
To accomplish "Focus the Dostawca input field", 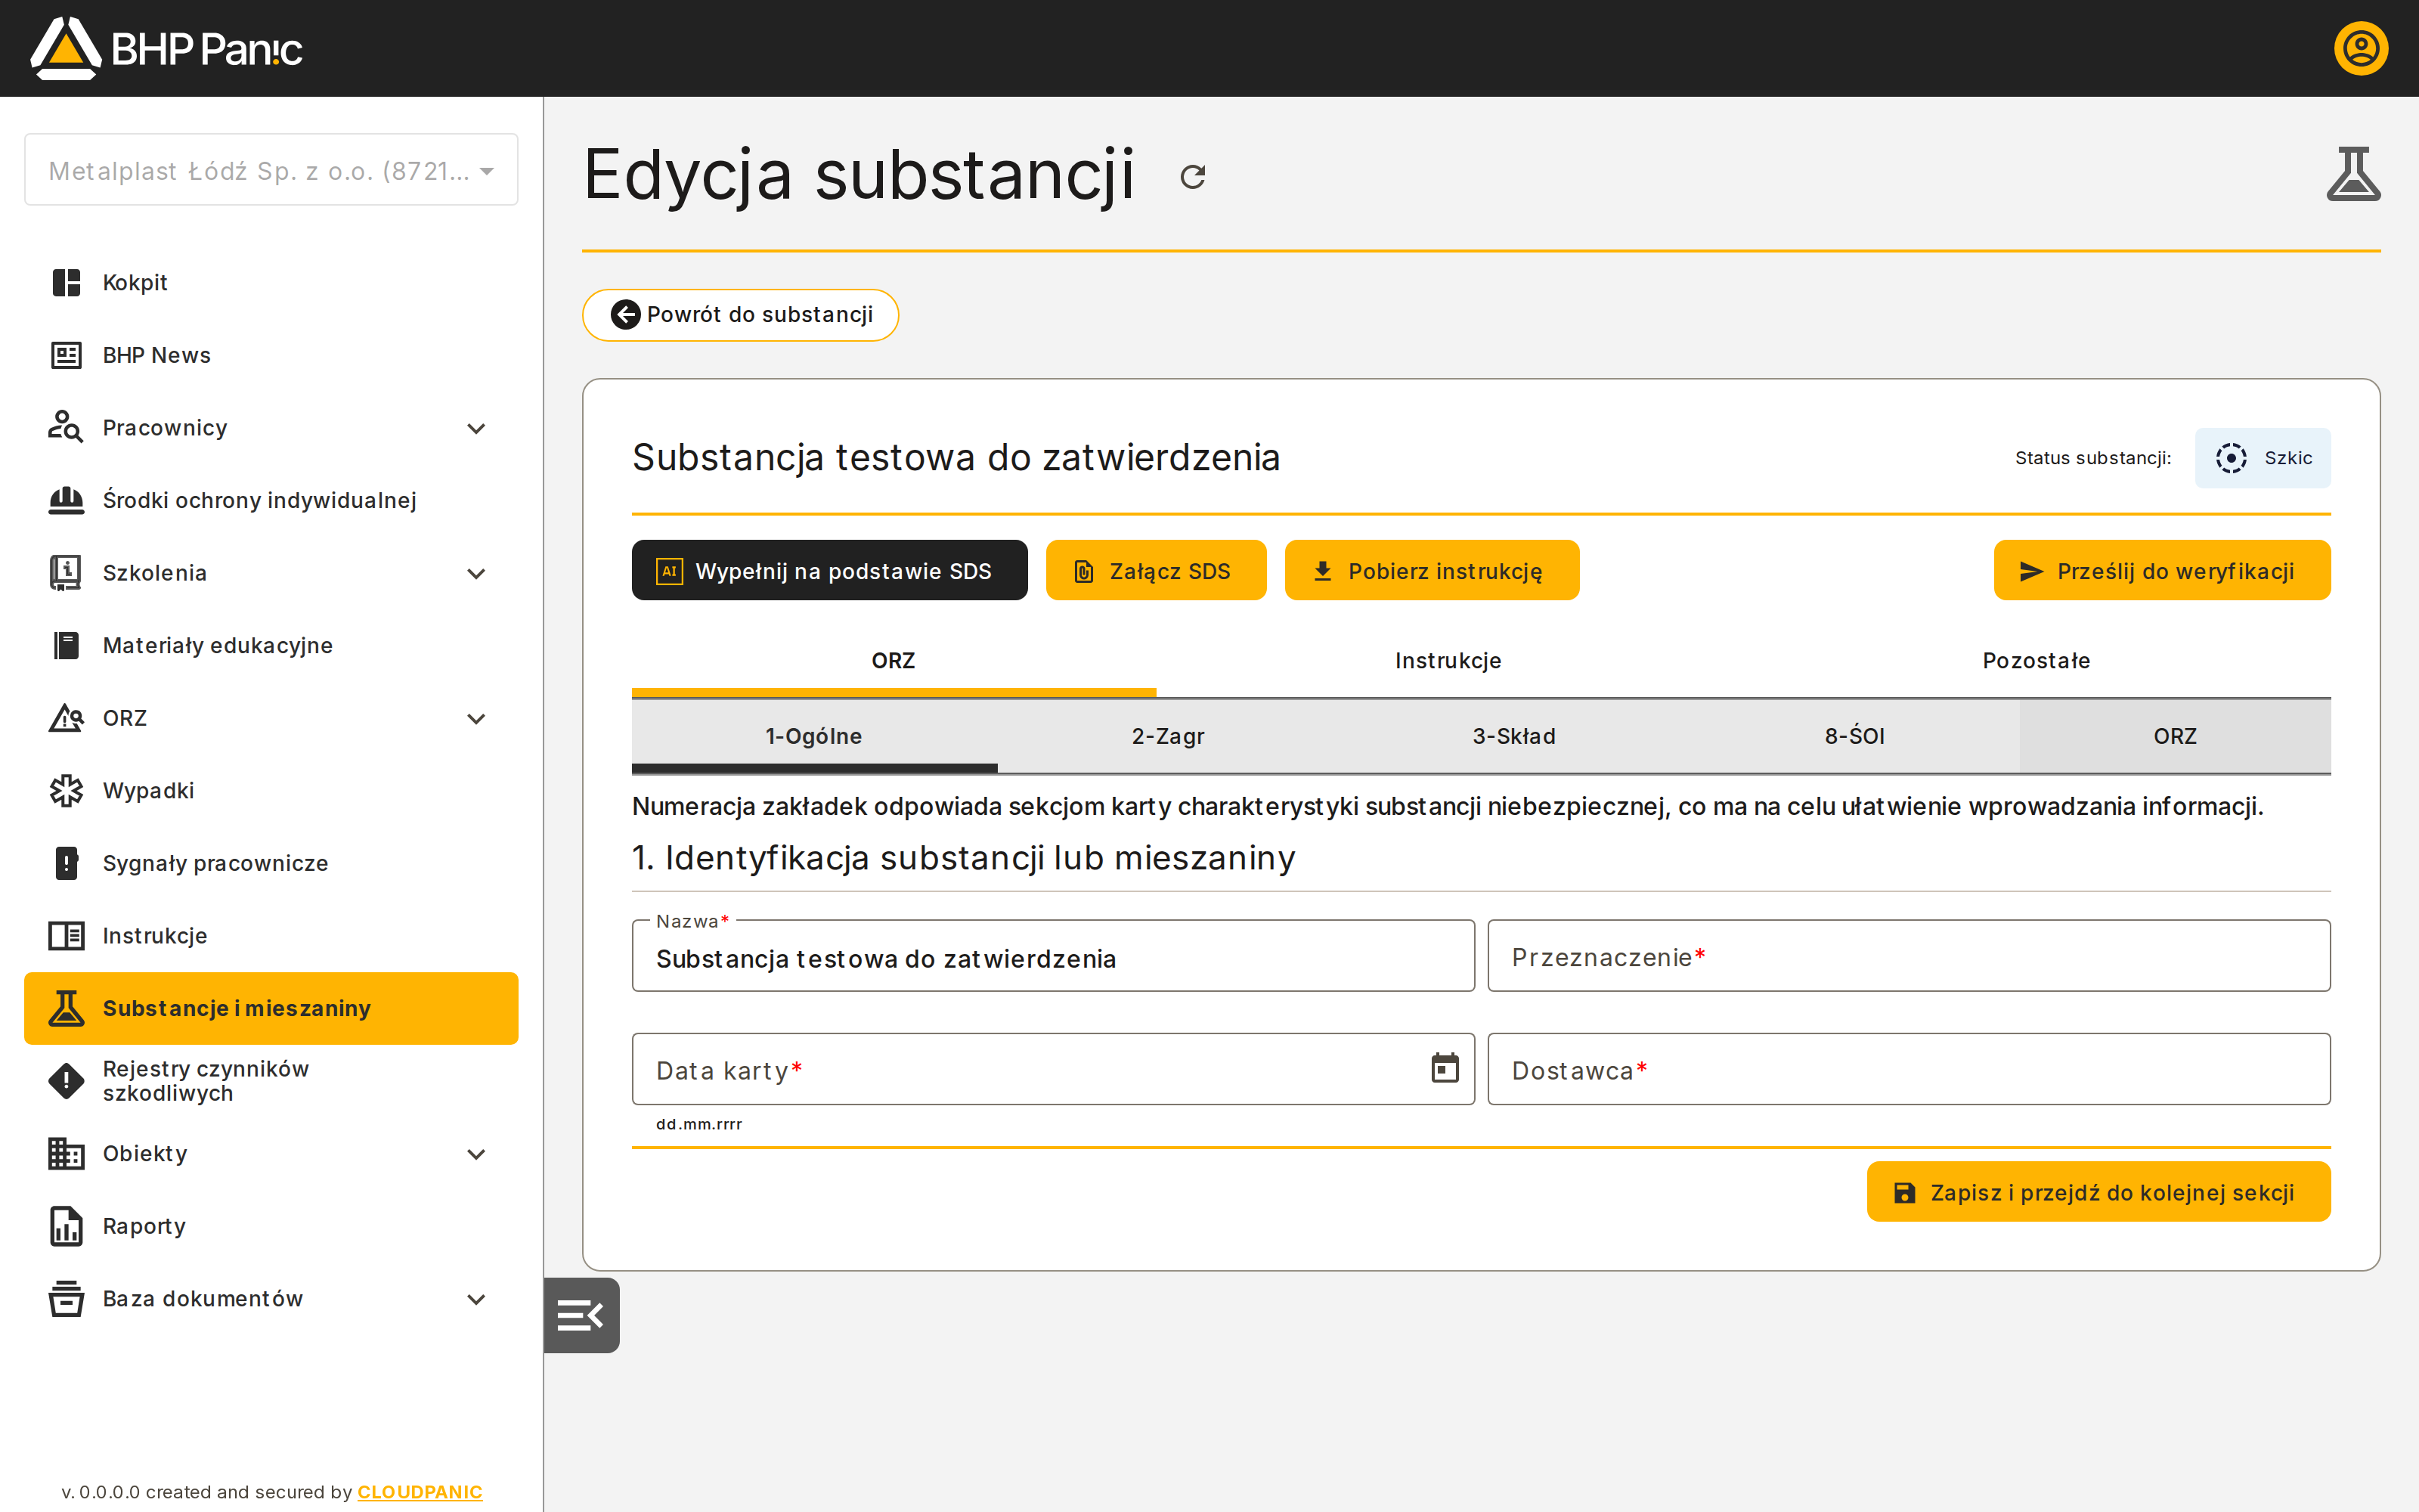I will pos(1908,1069).
